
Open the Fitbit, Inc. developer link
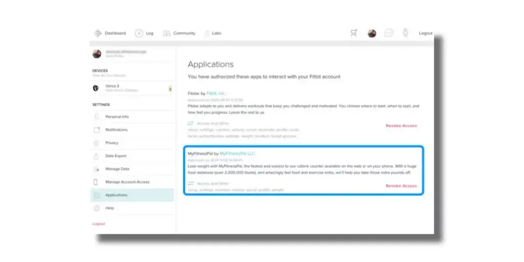pos(215,93)
